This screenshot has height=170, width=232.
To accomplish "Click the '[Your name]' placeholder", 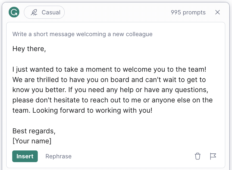I will [x=32, y=141].
